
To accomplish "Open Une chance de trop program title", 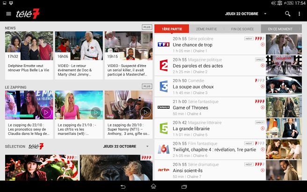I will (x=192, y=45).
